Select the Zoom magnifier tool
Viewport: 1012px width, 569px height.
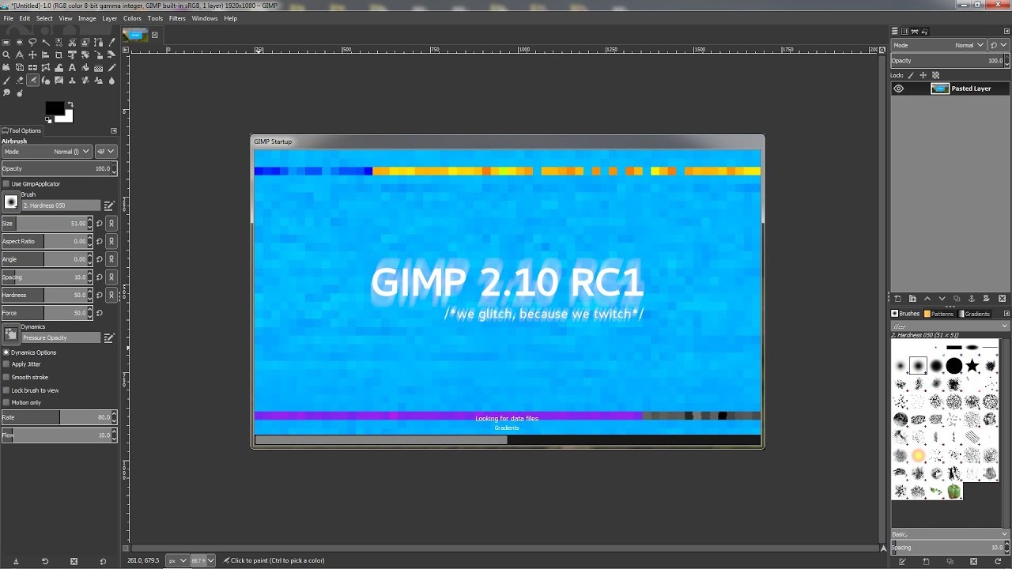point(6,55)
